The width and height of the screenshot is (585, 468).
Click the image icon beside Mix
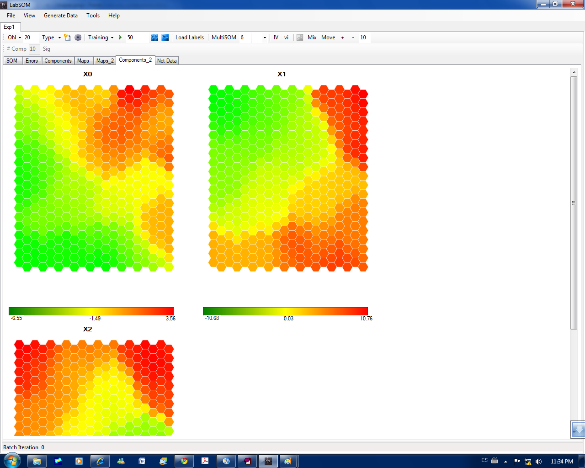coord(300,37)
